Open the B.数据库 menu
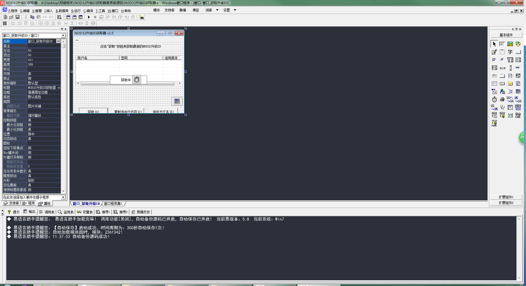The image size is (526, 286). [x=62, y=11]
